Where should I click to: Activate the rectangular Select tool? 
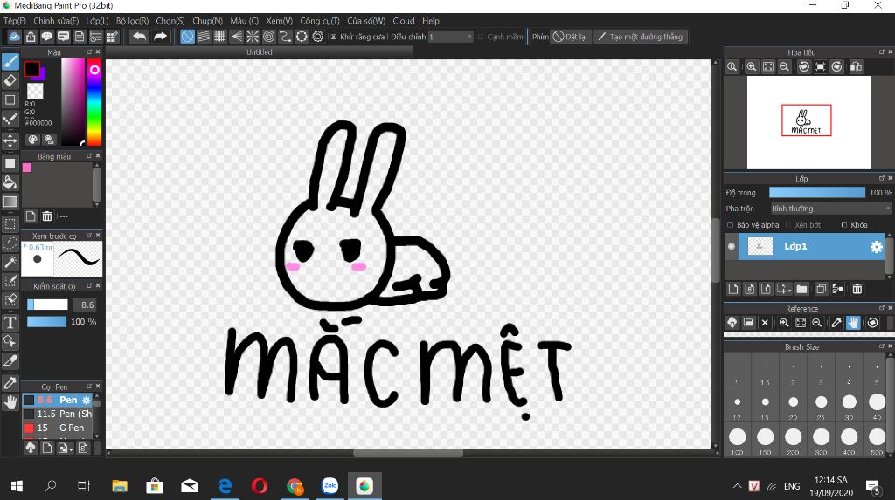tap(10, 223)
